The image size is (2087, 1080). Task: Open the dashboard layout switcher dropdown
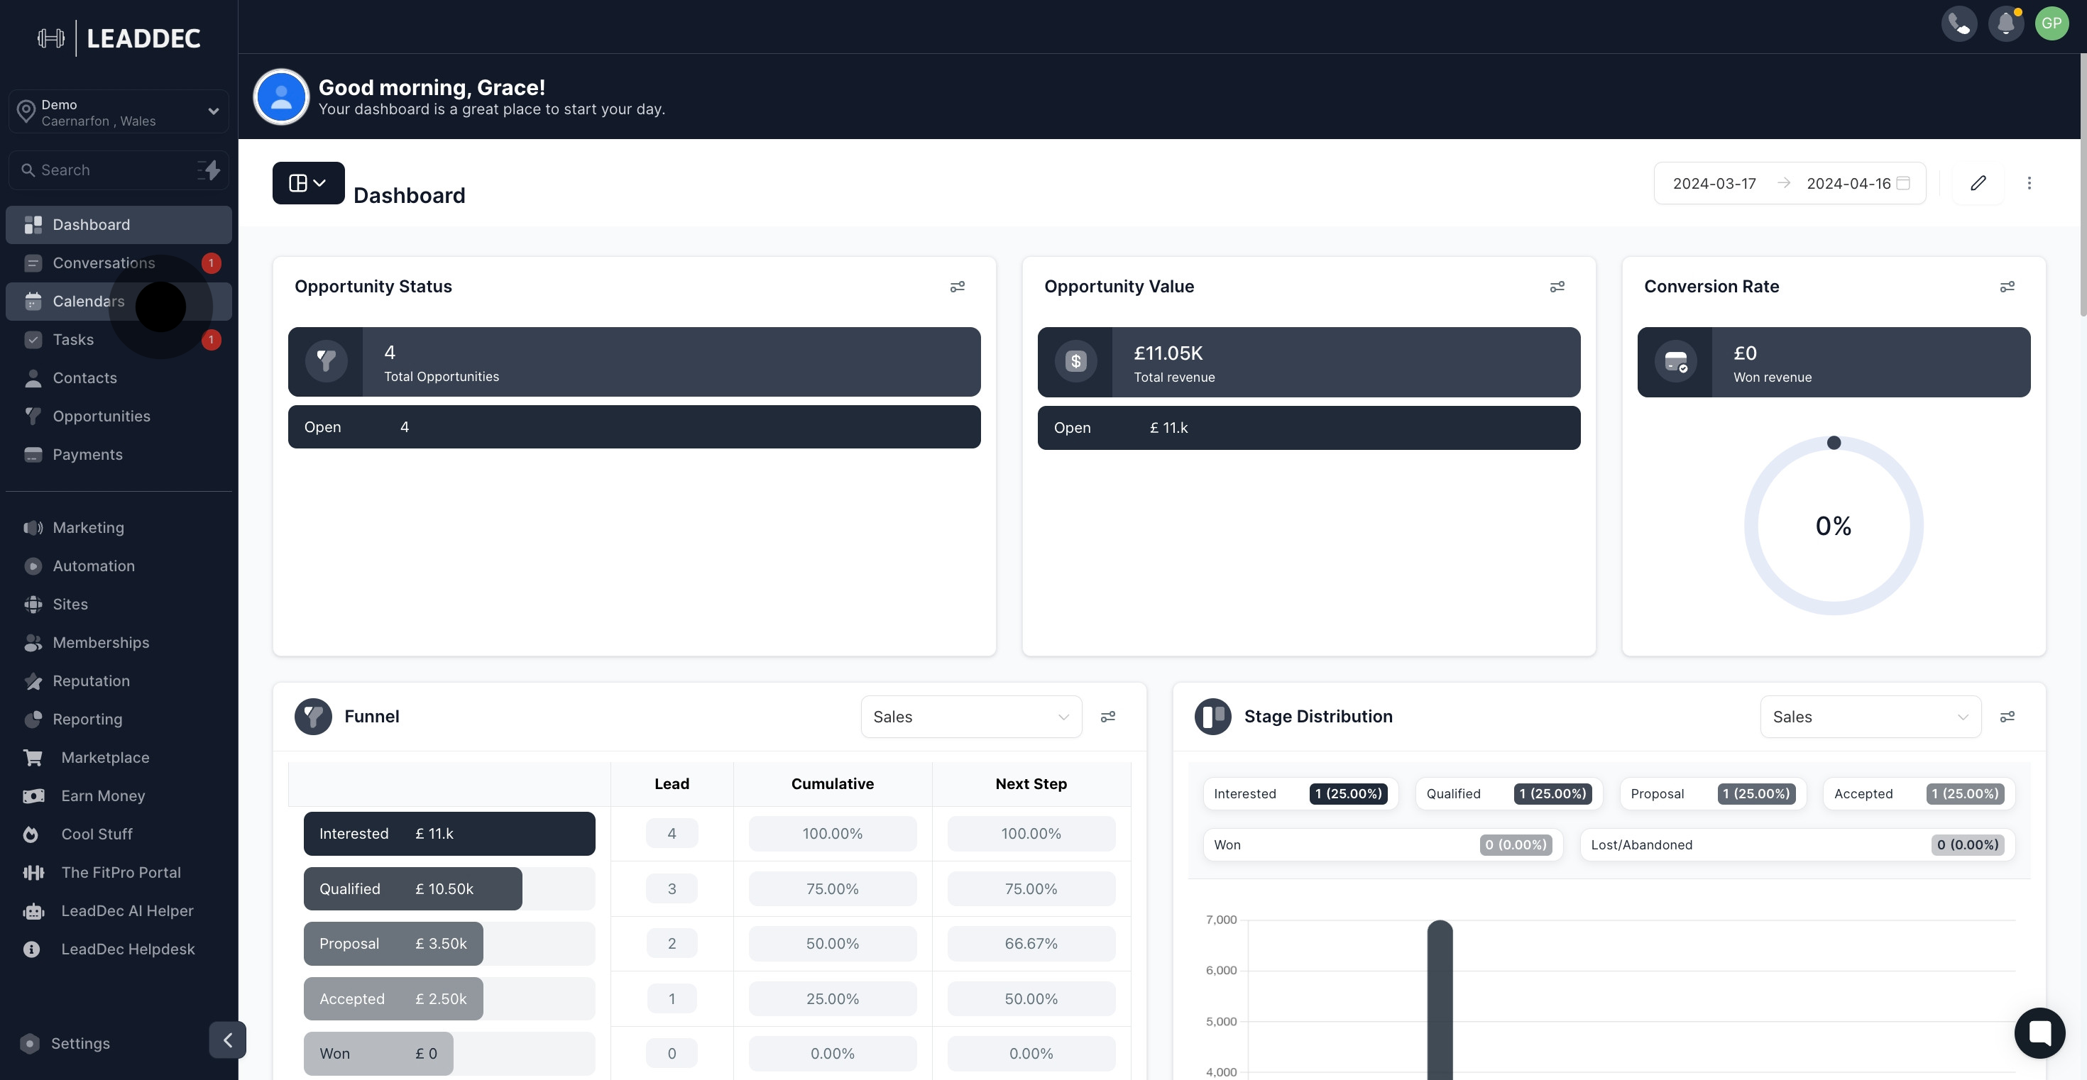(x=308, y=183)
